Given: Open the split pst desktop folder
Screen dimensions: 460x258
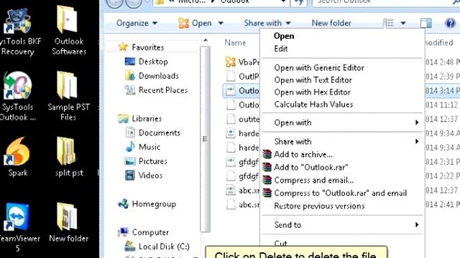Looking at the screenshot, I should click(69, 156).
